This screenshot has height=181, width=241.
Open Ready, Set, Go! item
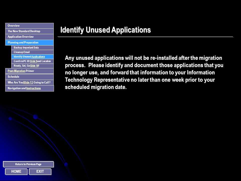click(x=33, y=66)
